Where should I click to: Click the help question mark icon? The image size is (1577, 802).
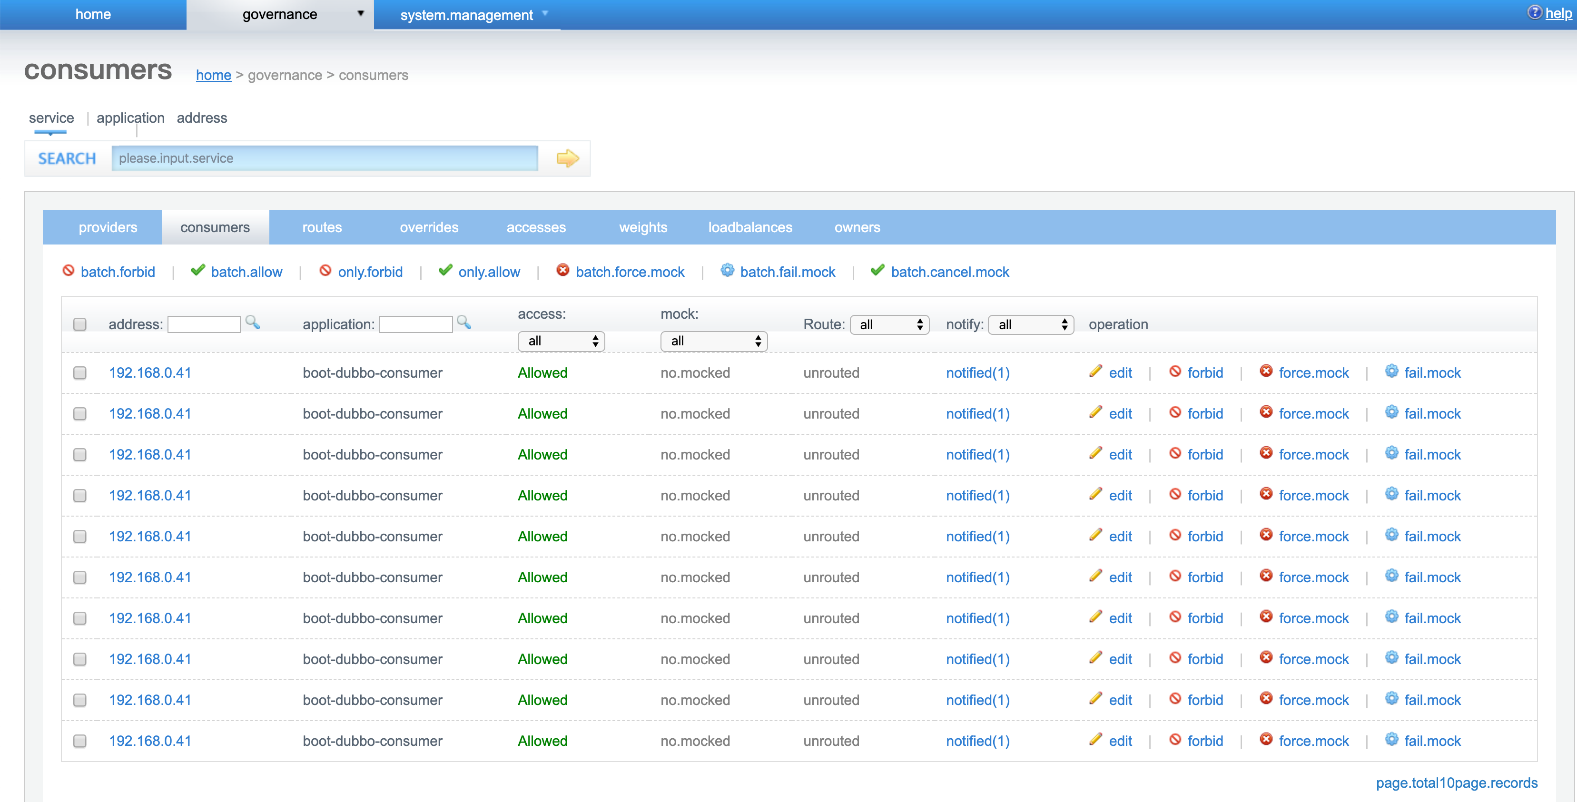[1534, 12]
